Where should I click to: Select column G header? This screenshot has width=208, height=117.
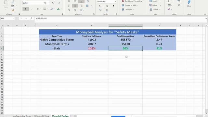tap(125, 25)
